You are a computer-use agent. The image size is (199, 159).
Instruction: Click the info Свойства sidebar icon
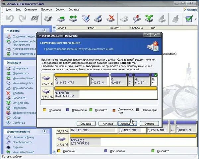[x=8, y=123]
